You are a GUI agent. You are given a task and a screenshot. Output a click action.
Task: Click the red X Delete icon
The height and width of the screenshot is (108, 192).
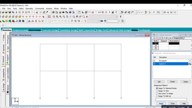[23, 12]
